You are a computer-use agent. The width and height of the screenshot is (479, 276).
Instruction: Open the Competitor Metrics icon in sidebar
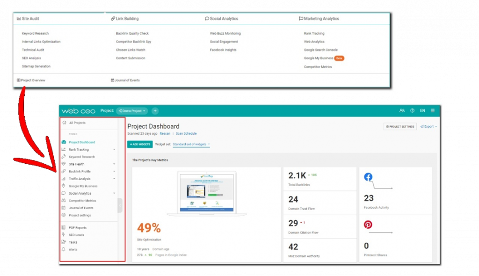point(64,201)
